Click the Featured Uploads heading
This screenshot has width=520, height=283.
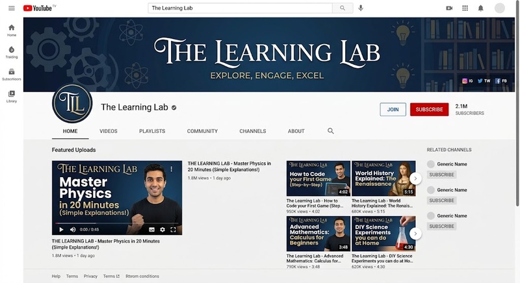point(73,150)
